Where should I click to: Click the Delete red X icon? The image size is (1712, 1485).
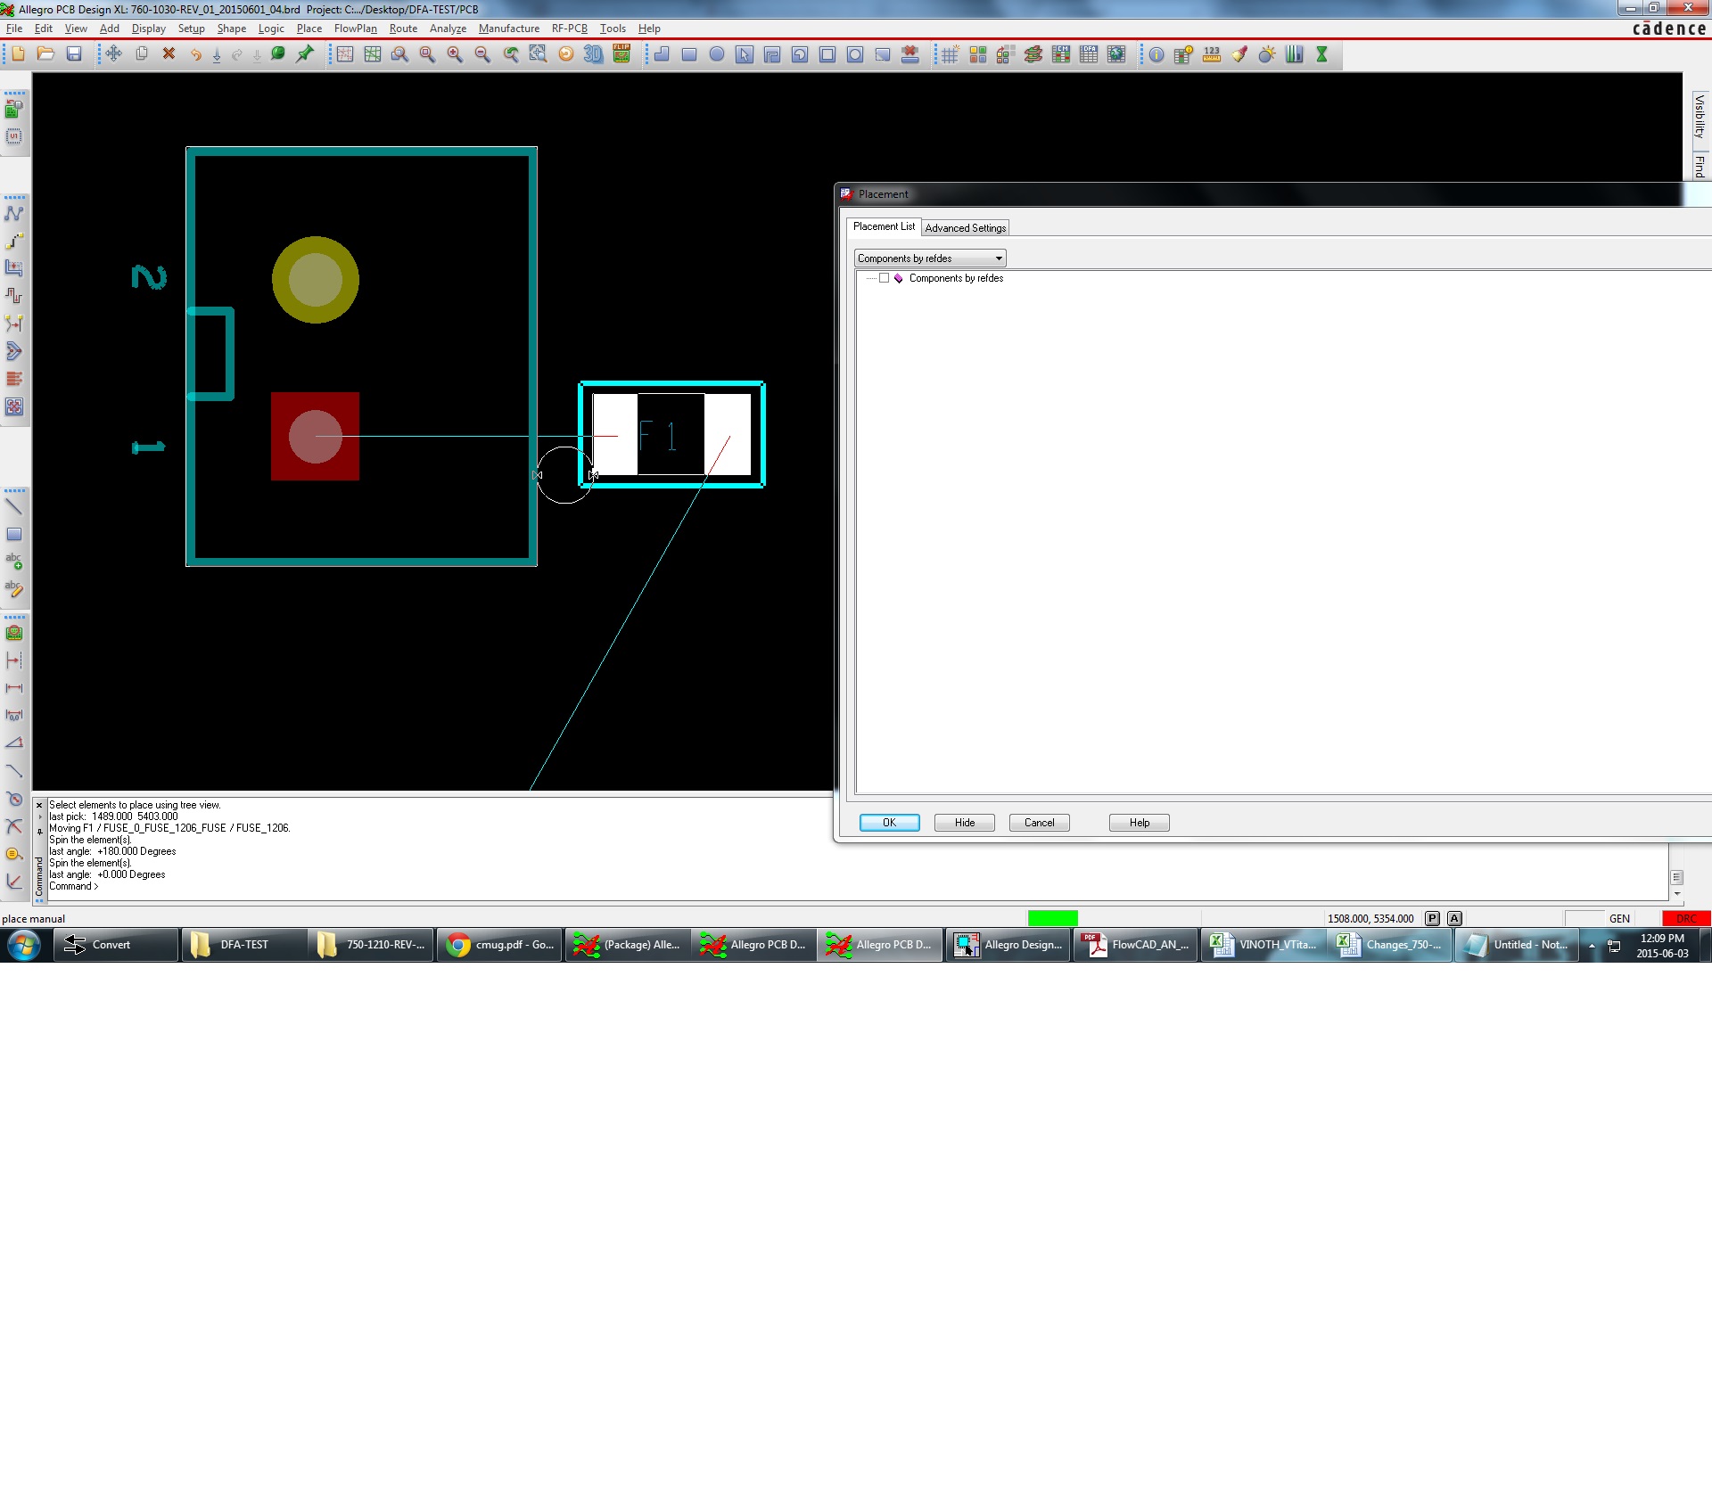point(169,54)
